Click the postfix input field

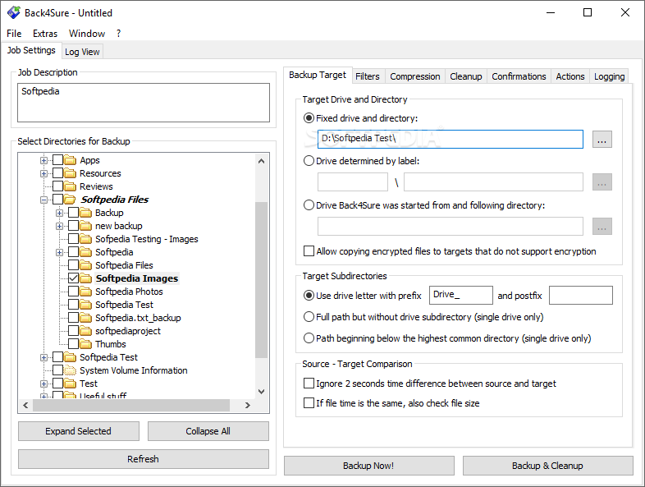pos(581,295)
